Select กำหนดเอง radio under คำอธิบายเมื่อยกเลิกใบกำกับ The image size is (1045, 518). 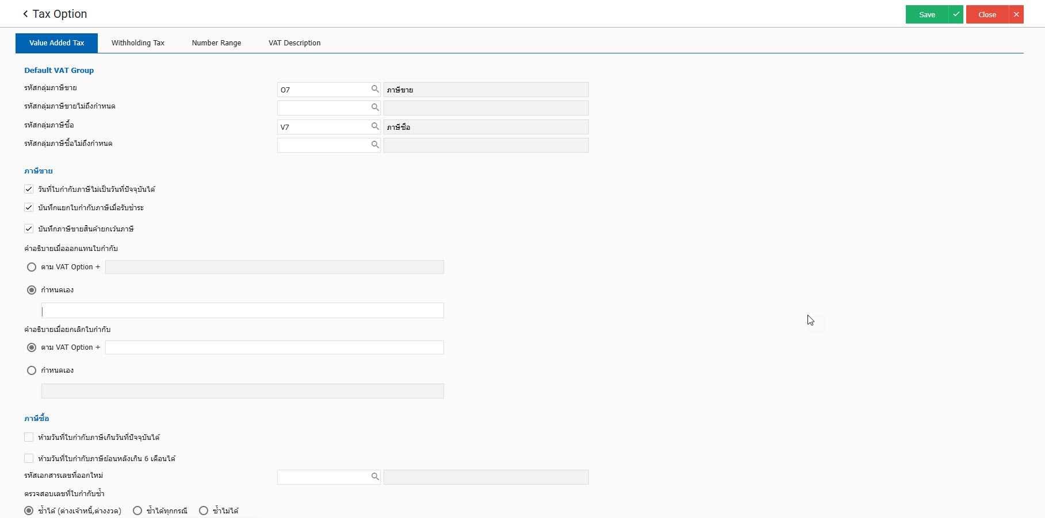pyautogui.click(x=32, y=370)
